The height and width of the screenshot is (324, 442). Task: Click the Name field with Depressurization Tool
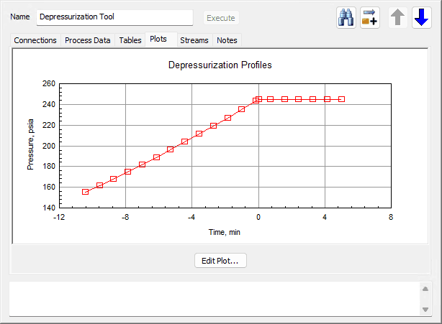[114, 17]
